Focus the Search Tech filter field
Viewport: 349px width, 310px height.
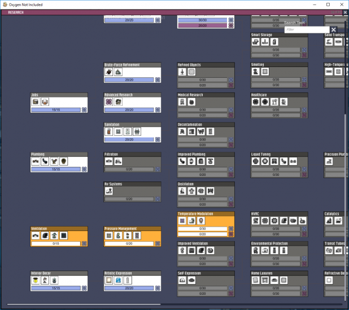tap(307, 29)
